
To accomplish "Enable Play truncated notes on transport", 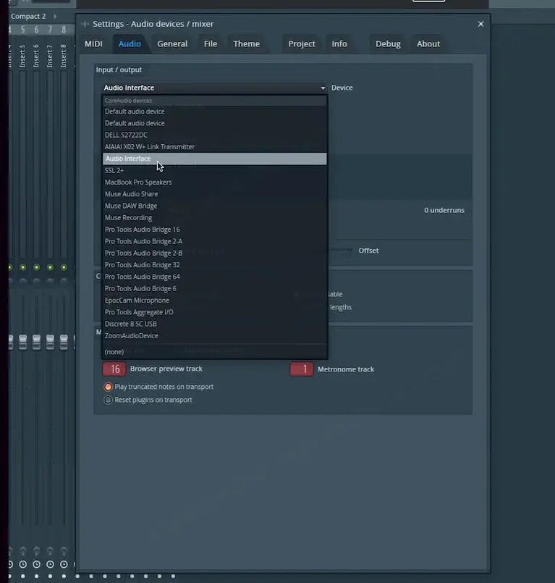I will coord(108,387).
